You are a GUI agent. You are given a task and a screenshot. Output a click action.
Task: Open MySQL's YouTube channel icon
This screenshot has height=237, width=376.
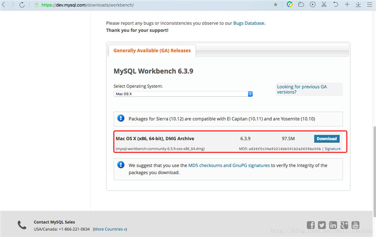[x=355, y=225]
